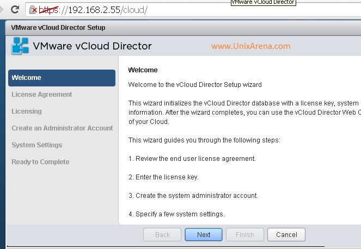Select the System Settings step
This screenshot has height=249, width=361.
click(37, 145)
